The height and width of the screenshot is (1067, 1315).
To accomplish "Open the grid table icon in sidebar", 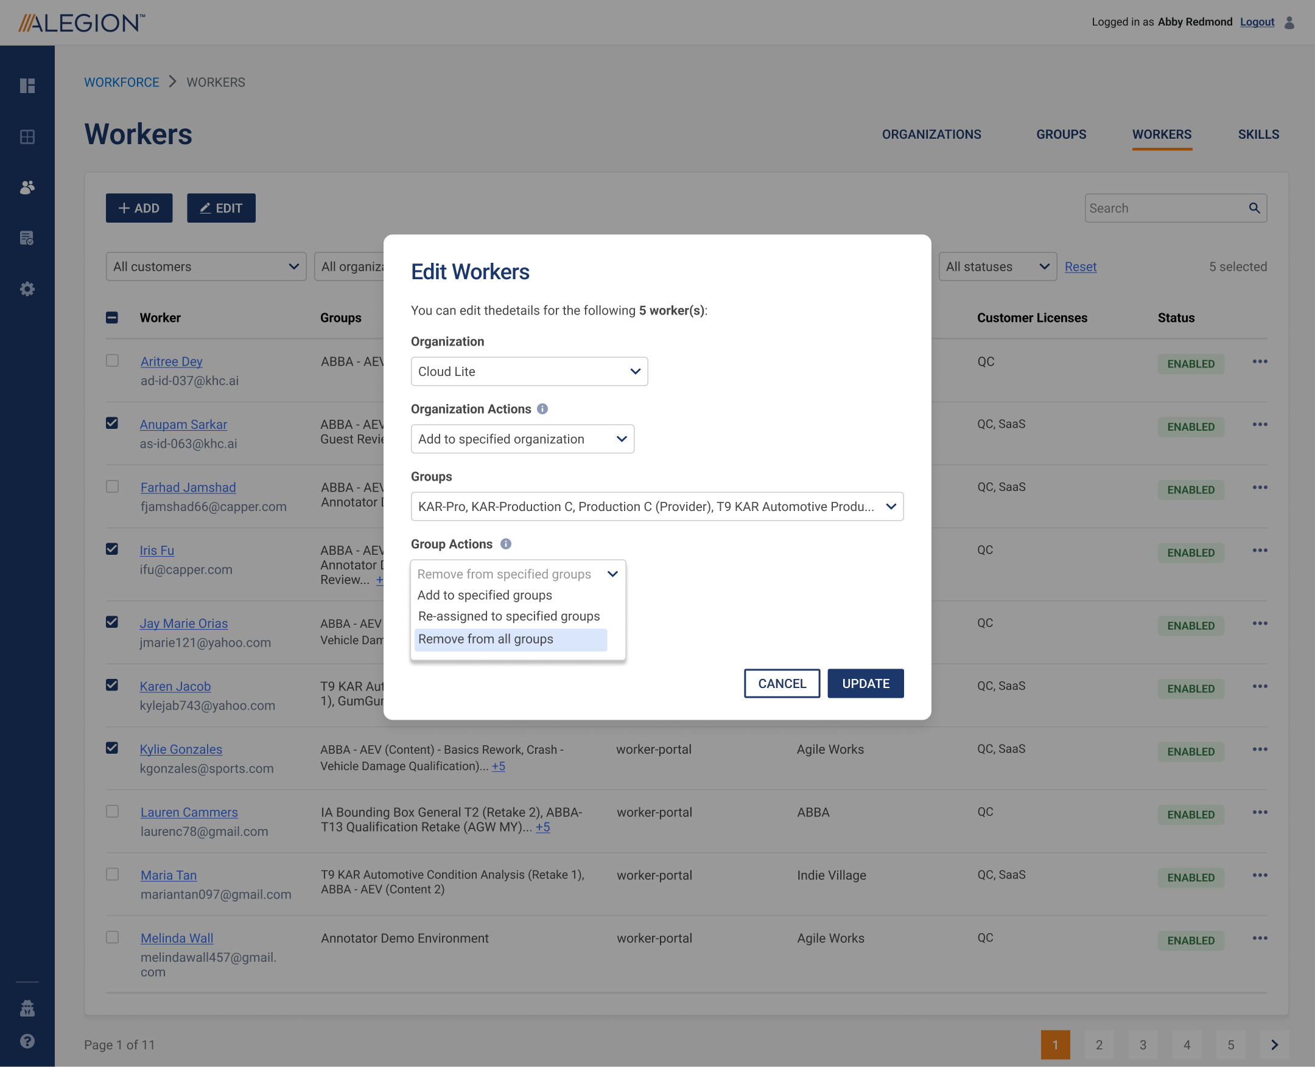I will click(x=27, y=136).
